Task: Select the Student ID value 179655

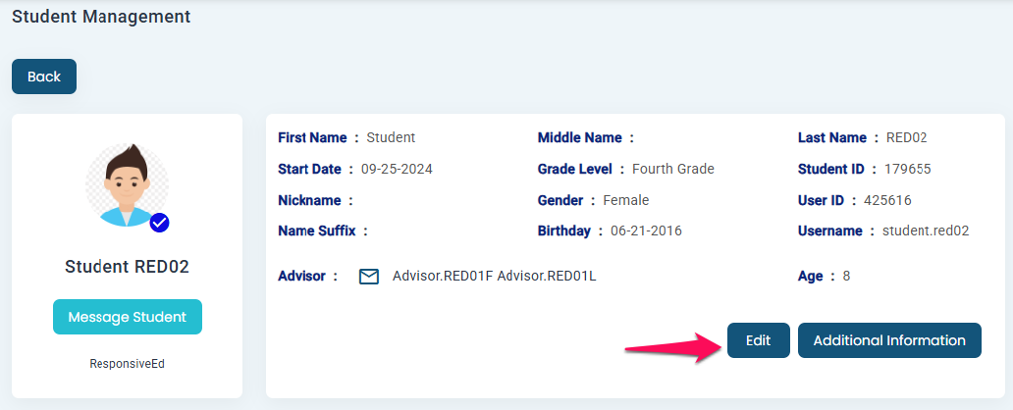Action: (907, 169)
